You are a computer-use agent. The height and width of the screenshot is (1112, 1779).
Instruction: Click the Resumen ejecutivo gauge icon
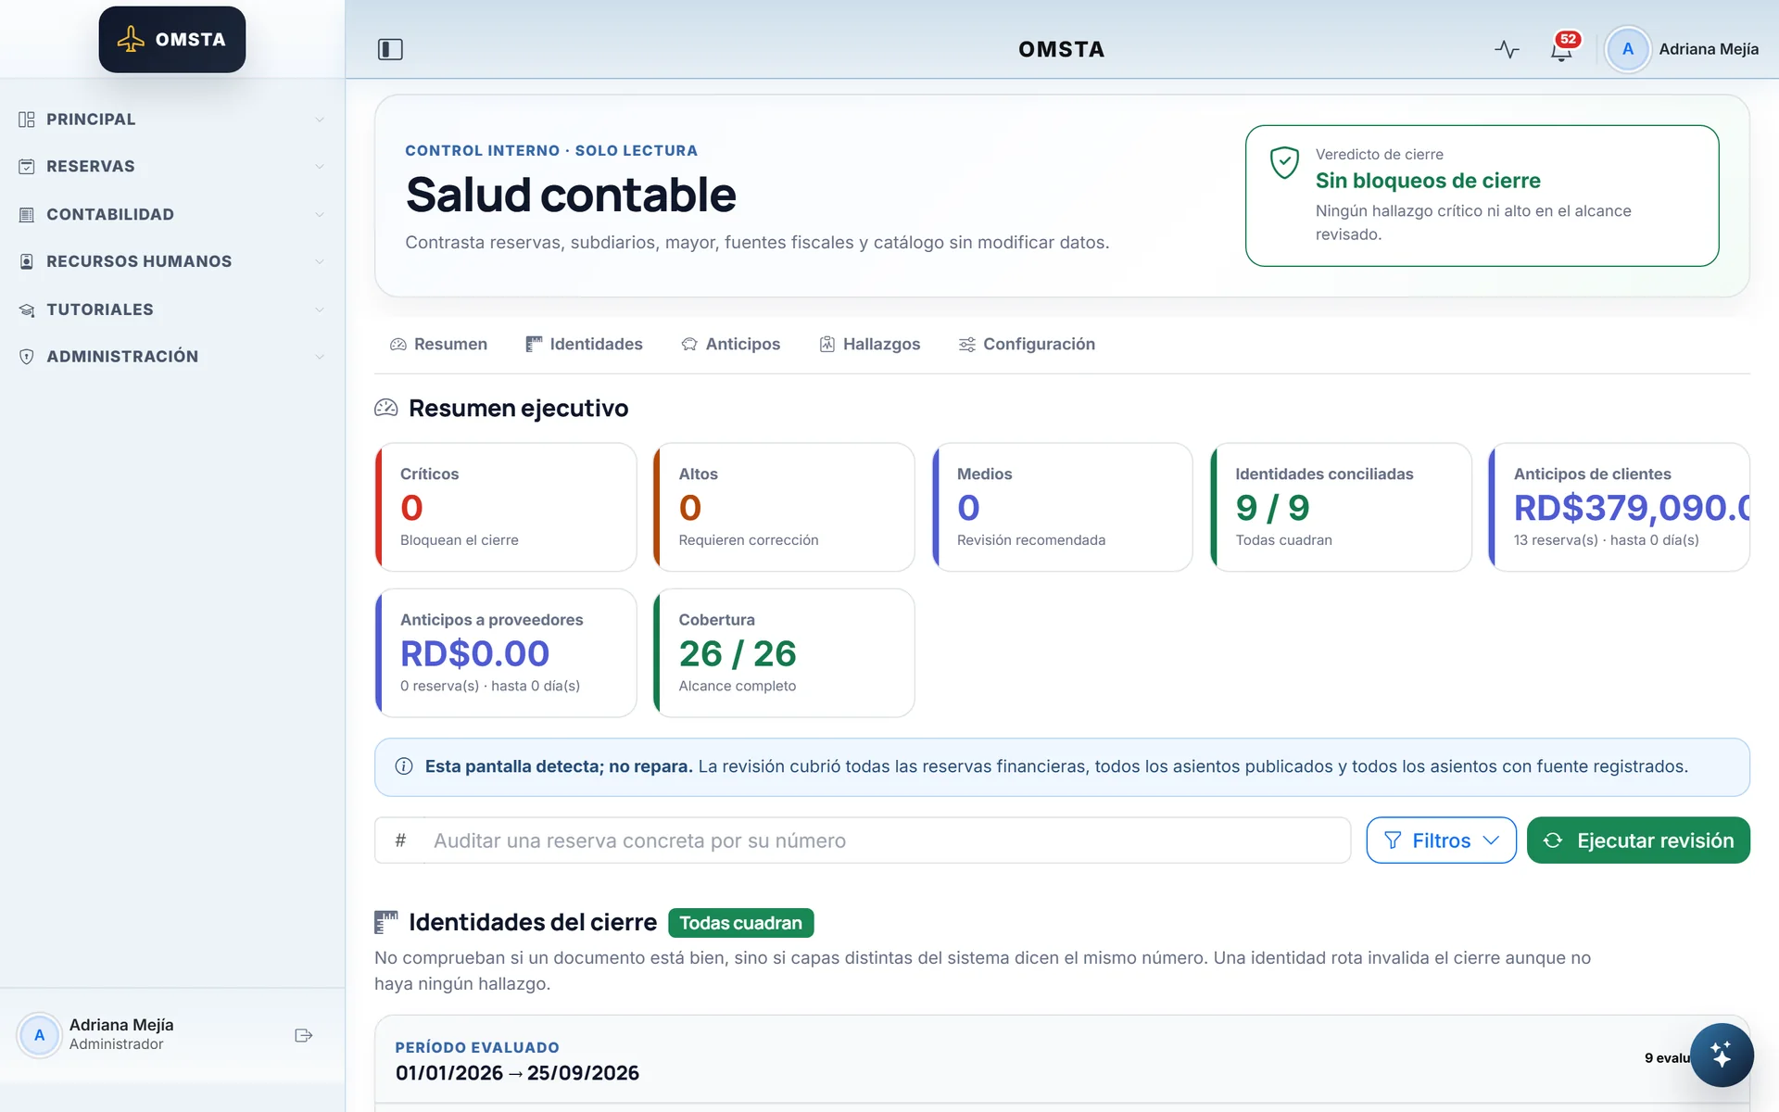coord(386,408)
